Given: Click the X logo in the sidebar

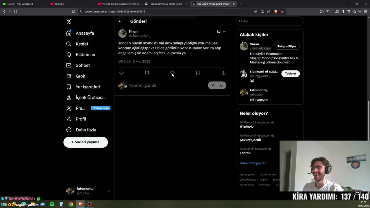Looking at the screenshot, I should [69, 21].
